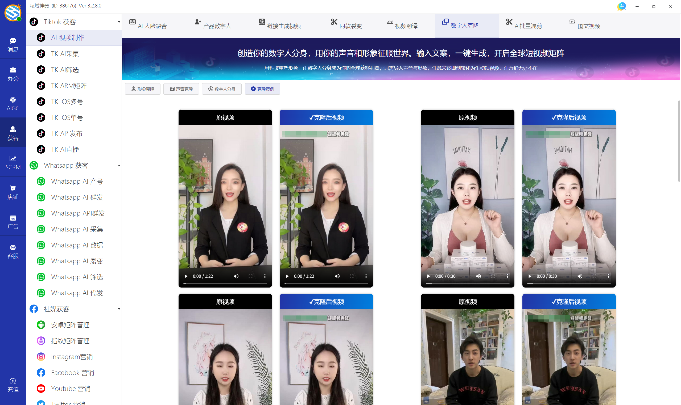Click the 形象克隆 button

tap(143, 89)
